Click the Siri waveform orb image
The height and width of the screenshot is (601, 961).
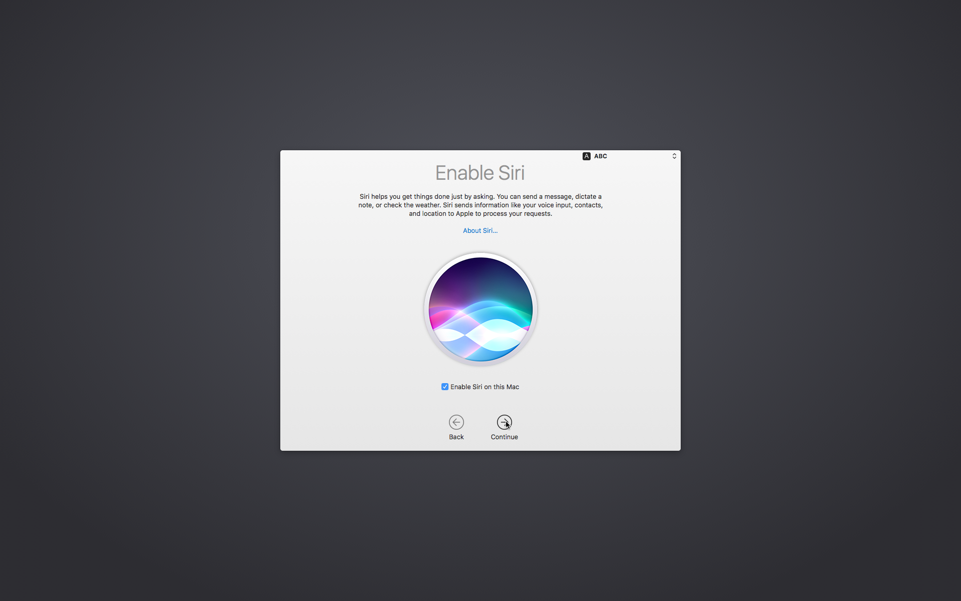pyautogui.click(x=480, y=309)
